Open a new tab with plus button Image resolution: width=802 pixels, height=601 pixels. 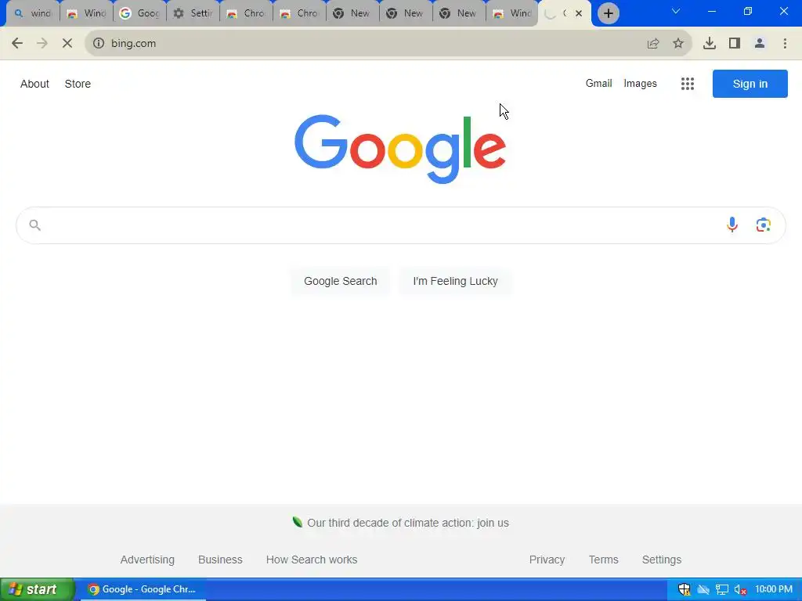[x=608, y=13]
